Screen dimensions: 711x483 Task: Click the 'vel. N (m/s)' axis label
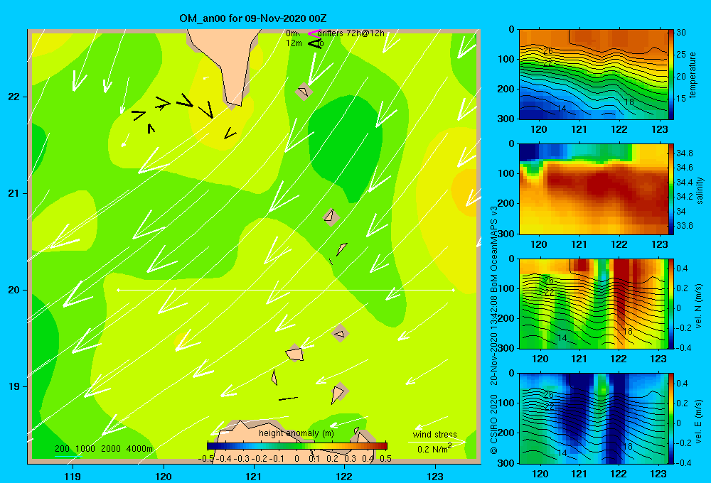click(x=699, y=306)
